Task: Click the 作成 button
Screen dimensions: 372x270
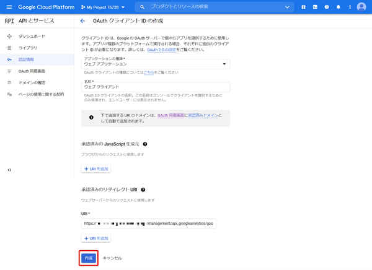Action: pos(89,258)
